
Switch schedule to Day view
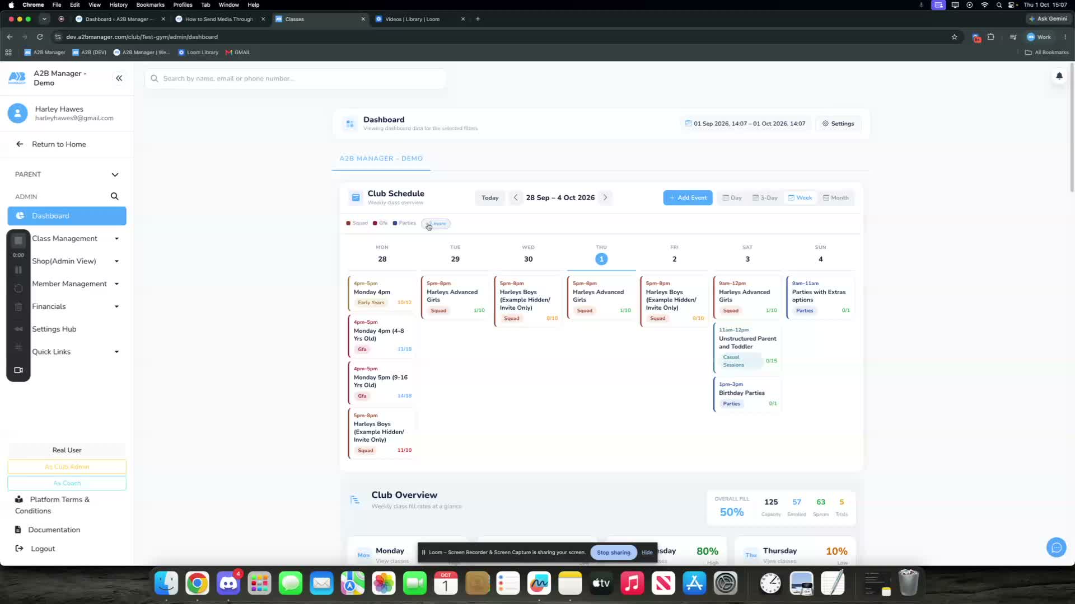tap(732, 197)
